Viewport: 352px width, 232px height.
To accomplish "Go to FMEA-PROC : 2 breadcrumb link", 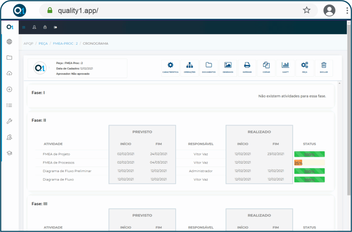I will (x=65, y=44).
